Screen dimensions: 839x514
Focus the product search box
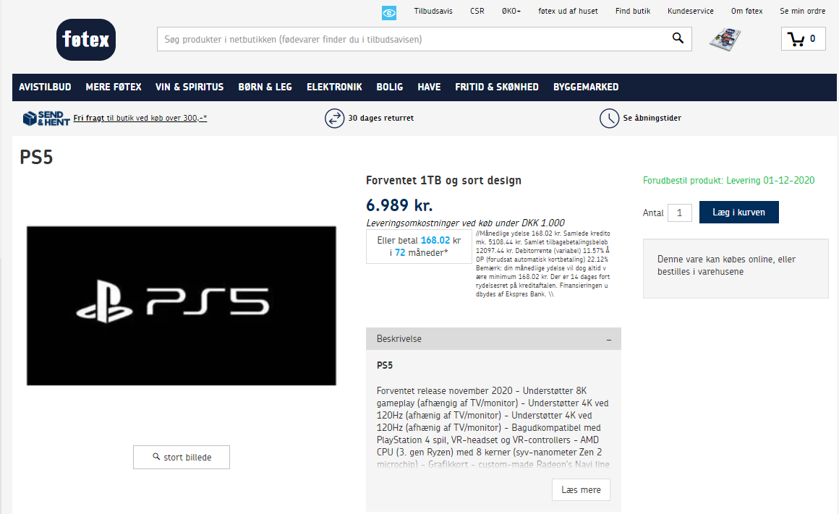(412, 39)
